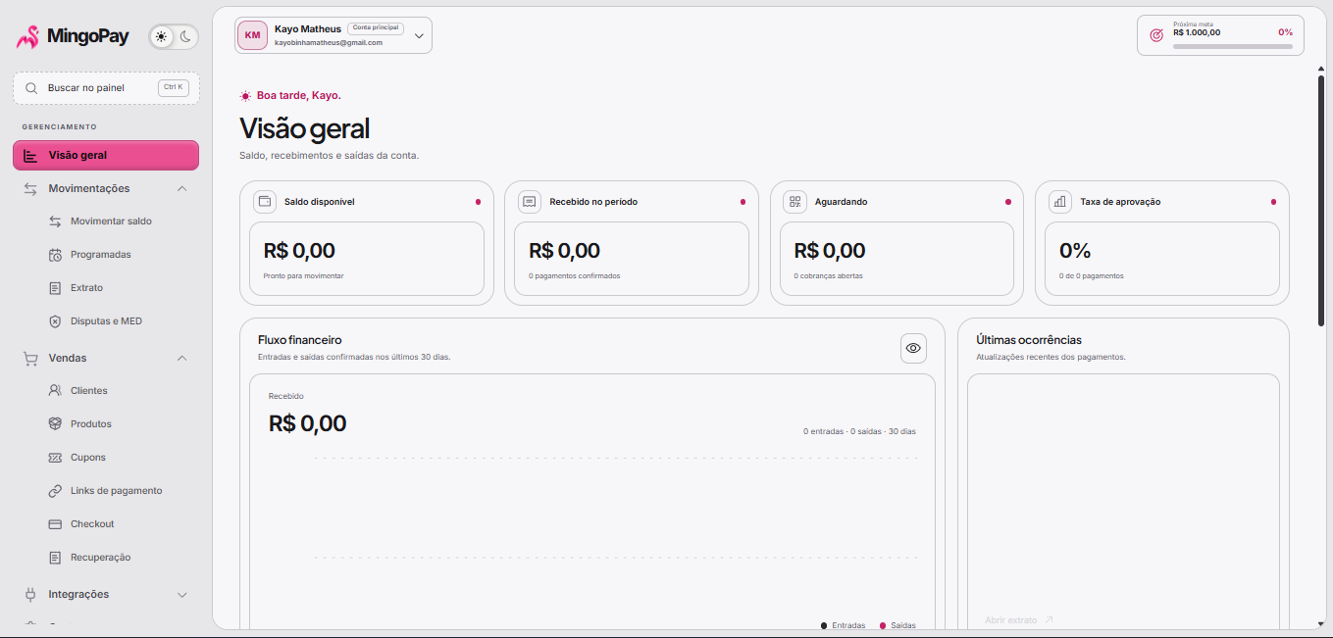Viewport: 1333px width, 638px height.
Task: Click the Extrato document icon
Action: click(55, 288)
